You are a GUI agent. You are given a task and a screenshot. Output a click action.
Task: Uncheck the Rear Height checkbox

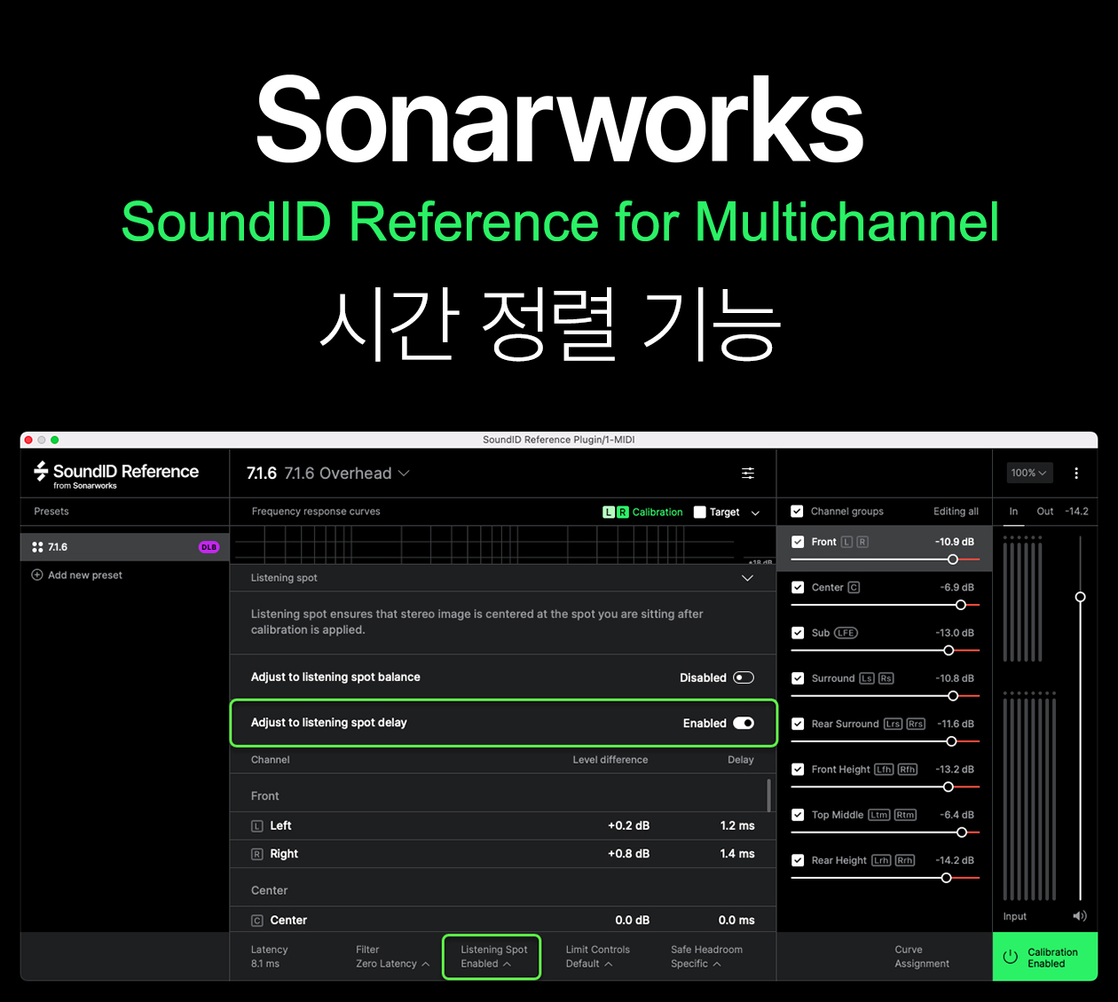[x=798, y=860]
